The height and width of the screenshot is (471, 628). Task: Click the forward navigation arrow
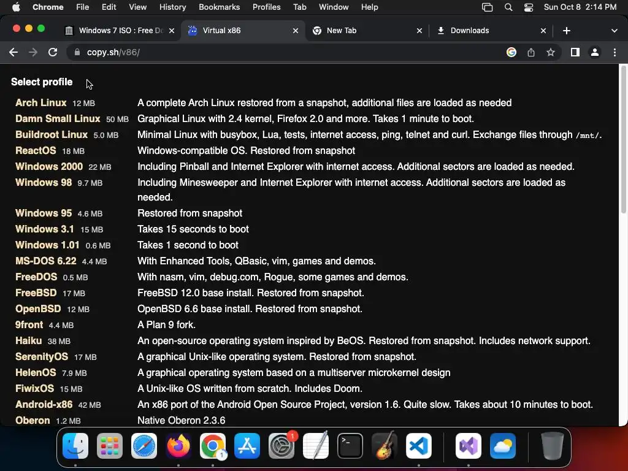[x=33, y=53]
